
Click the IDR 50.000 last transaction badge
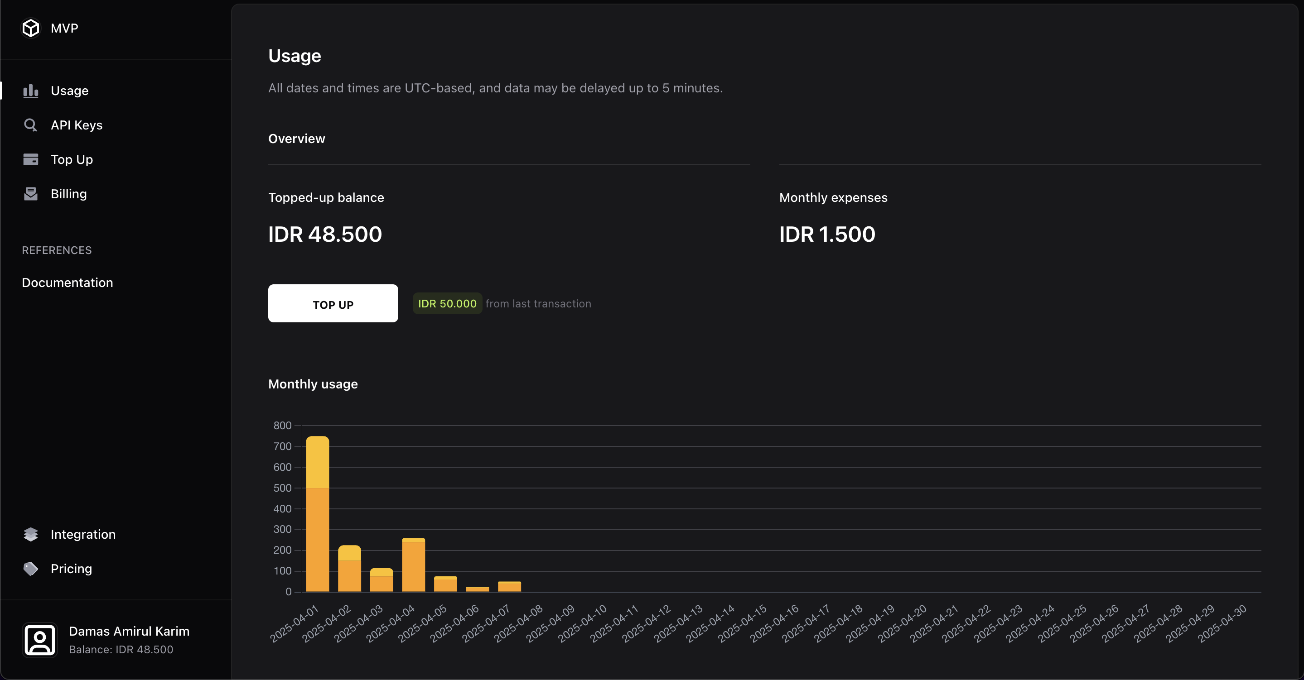pos(446,304)
